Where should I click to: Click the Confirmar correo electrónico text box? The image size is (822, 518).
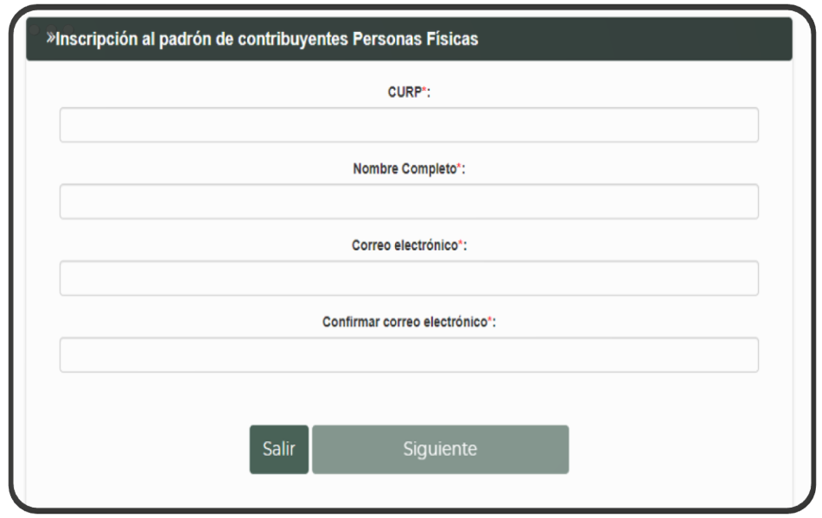[x=409, y=355]
